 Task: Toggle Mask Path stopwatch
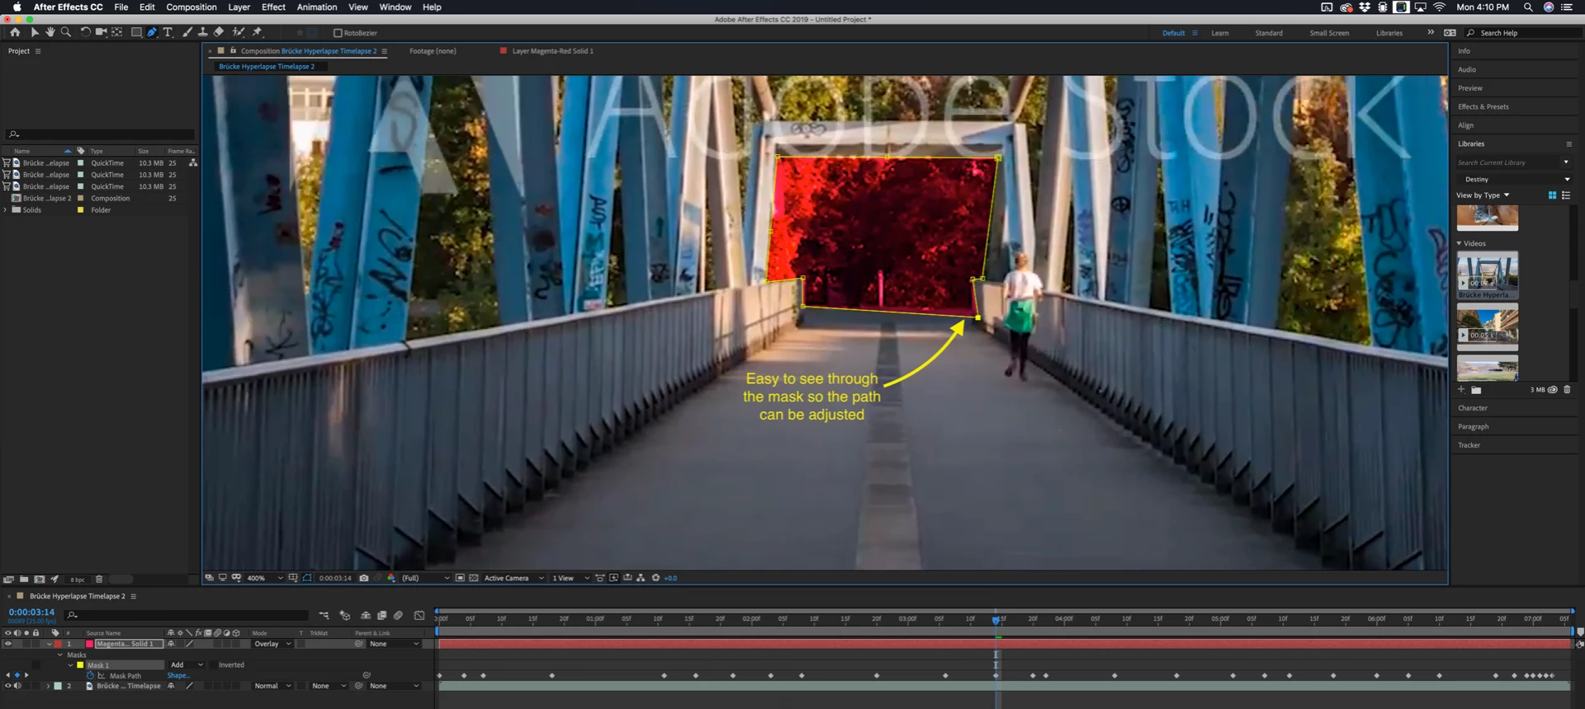click(90, 675)
